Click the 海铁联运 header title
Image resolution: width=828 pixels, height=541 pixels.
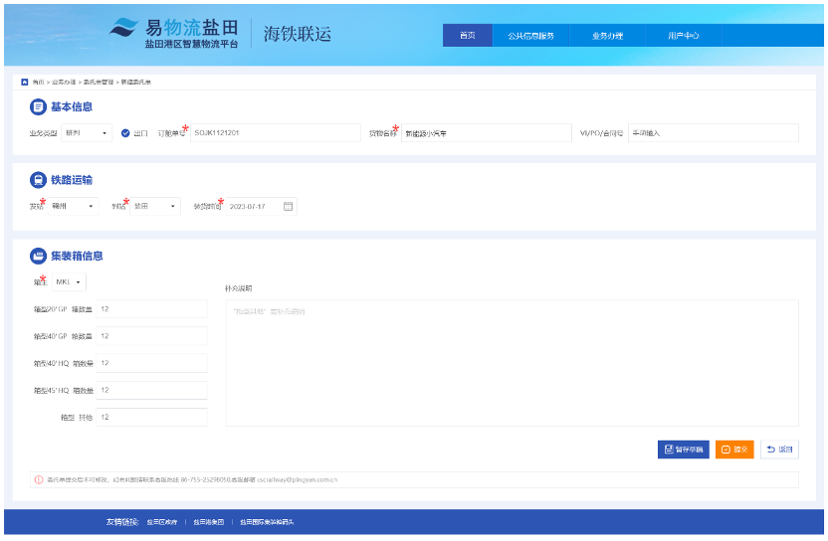pos(298,34)
